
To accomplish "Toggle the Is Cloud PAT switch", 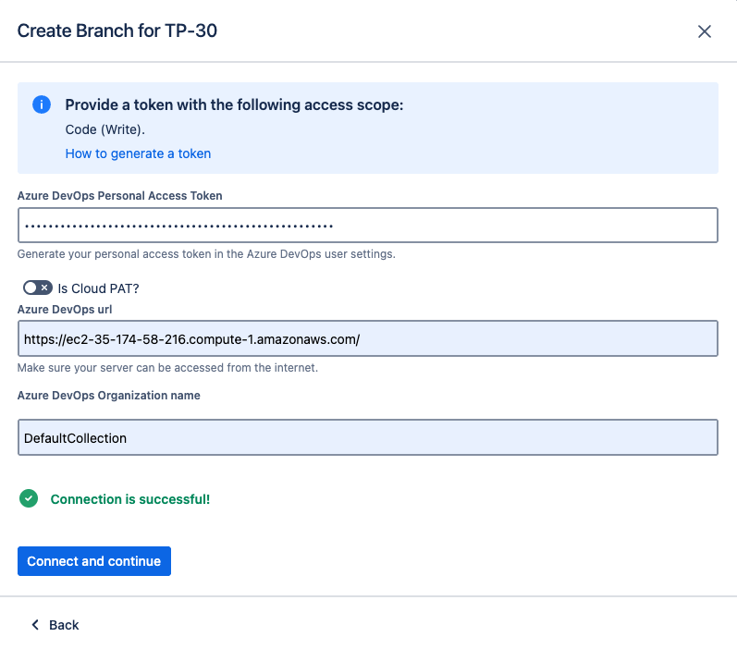I will pyautogui.click(x=37, y=288).
